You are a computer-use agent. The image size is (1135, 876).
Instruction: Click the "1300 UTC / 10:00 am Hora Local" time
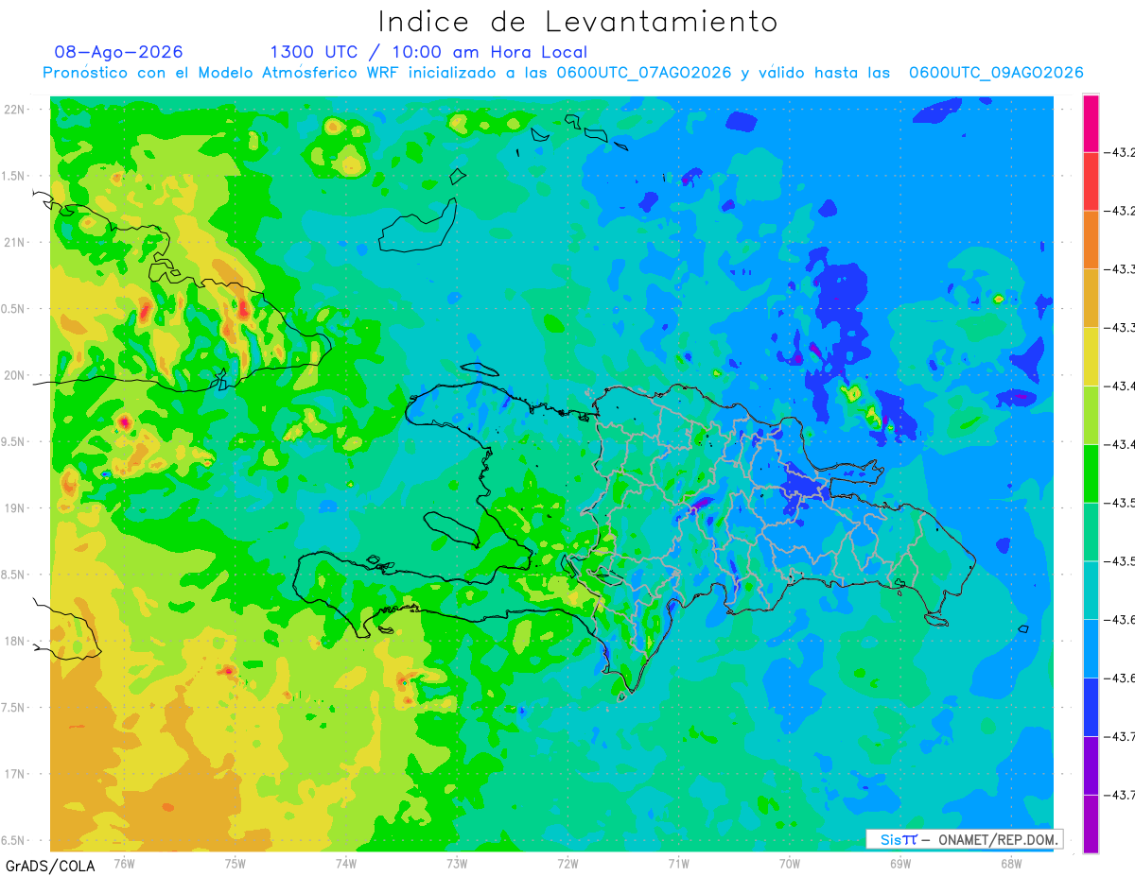[x=428, y=52]
